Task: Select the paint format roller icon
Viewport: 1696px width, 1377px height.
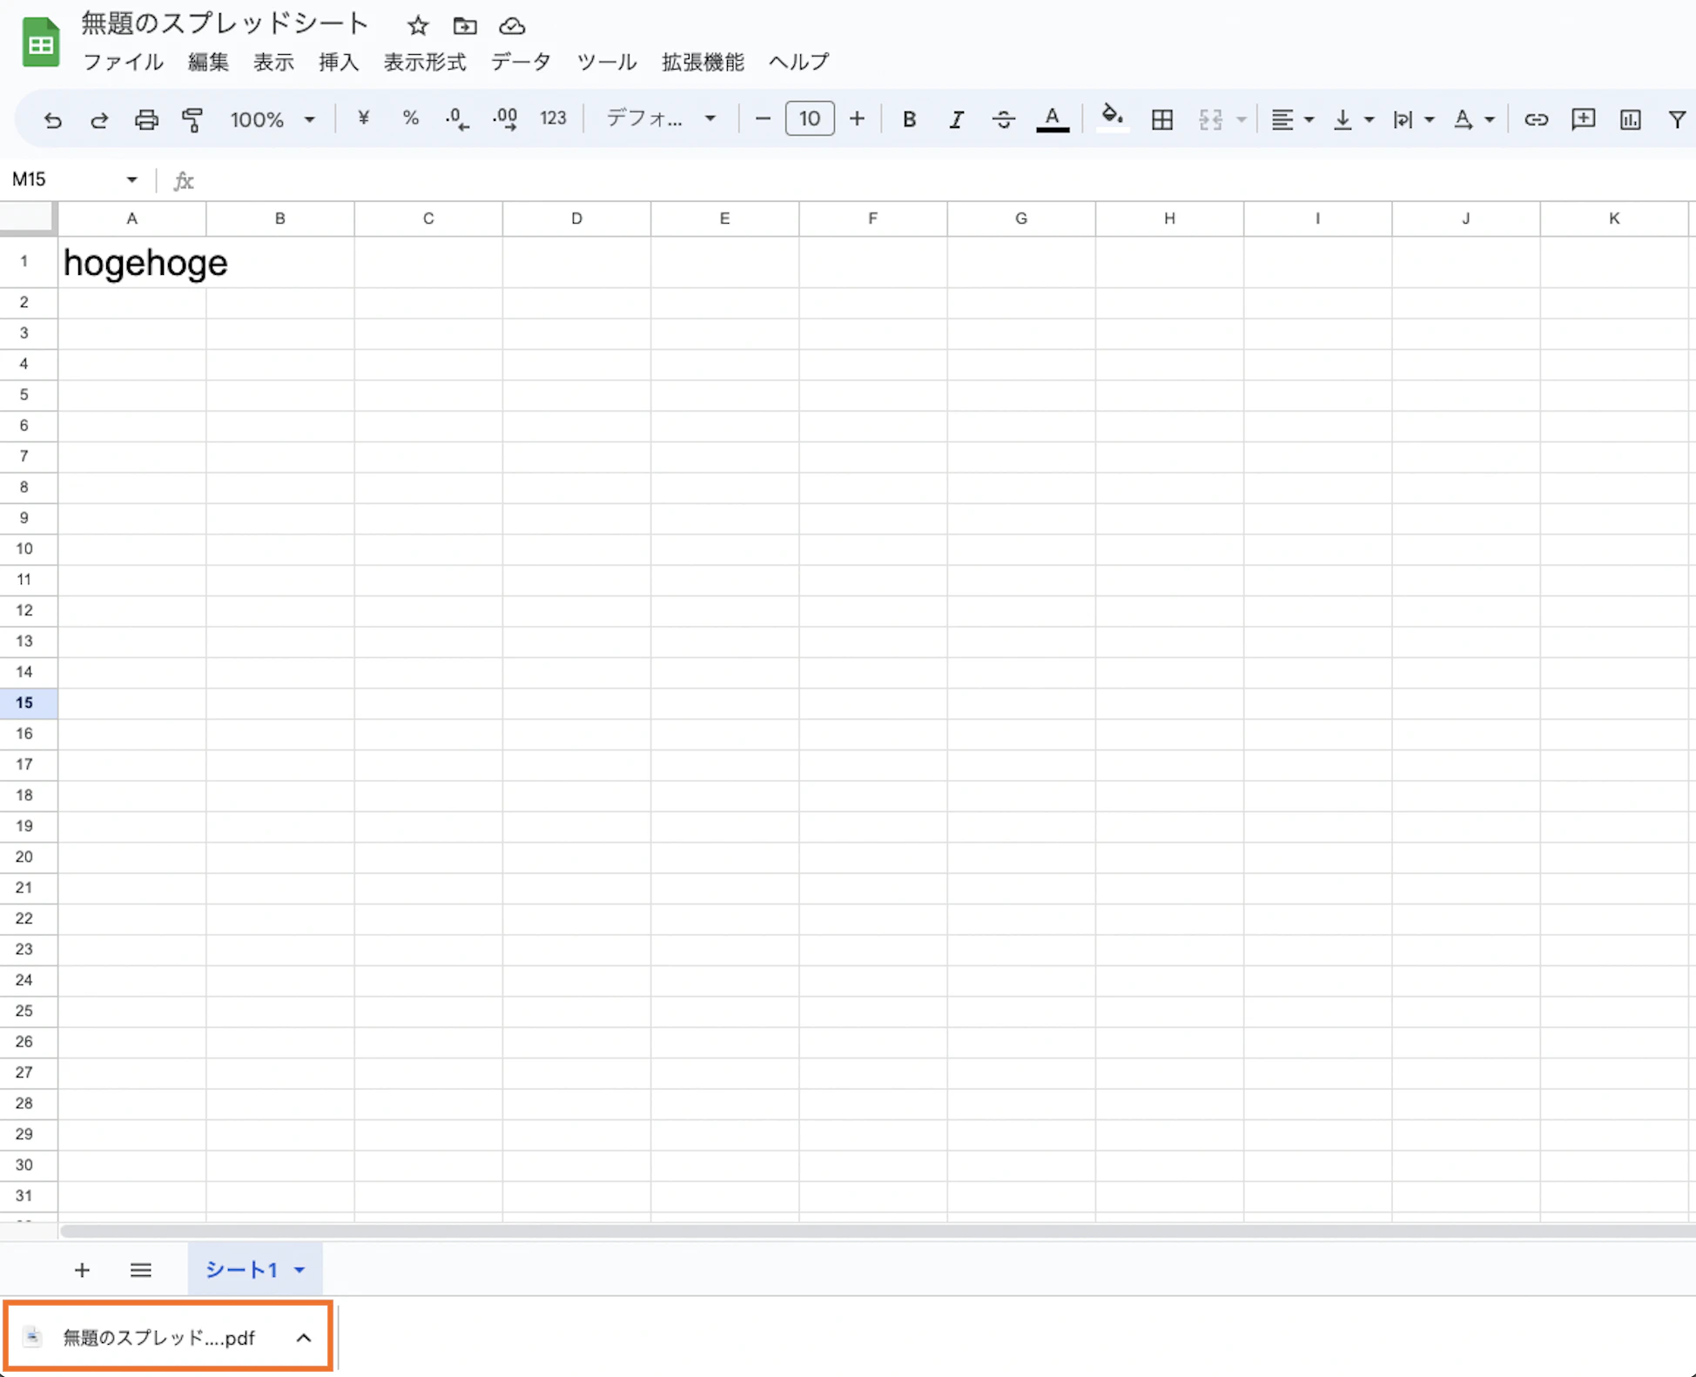Action: [192, 119]
